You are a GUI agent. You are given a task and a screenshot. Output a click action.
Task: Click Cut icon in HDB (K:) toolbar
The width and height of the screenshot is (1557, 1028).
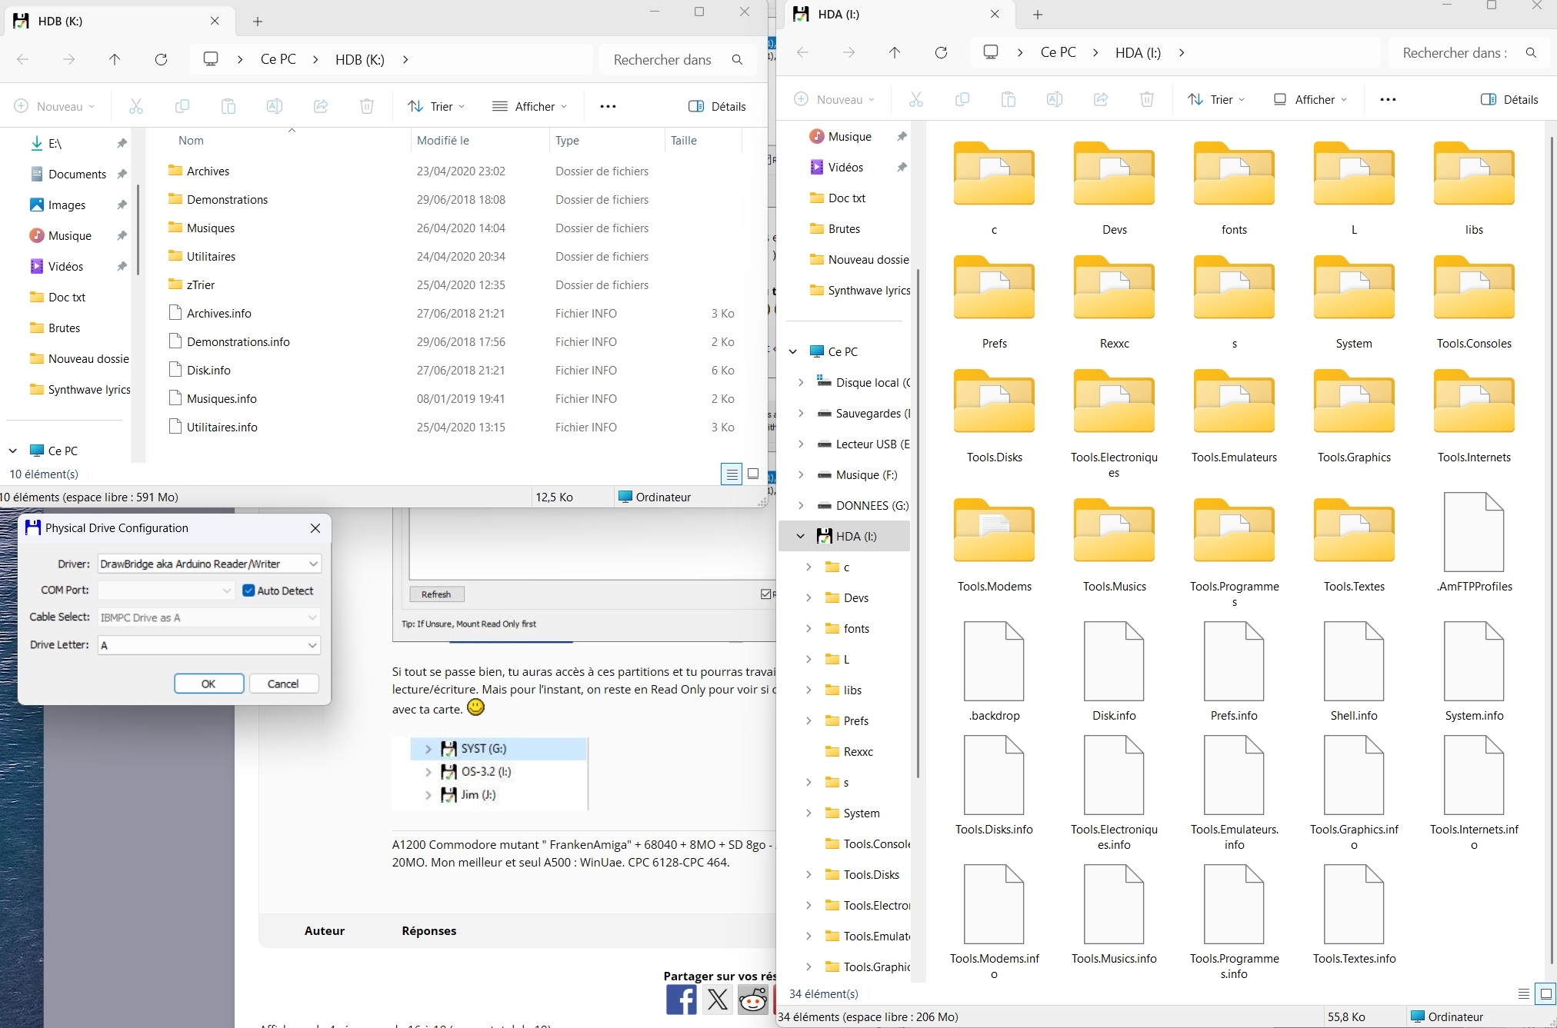[x=136, y=106]
